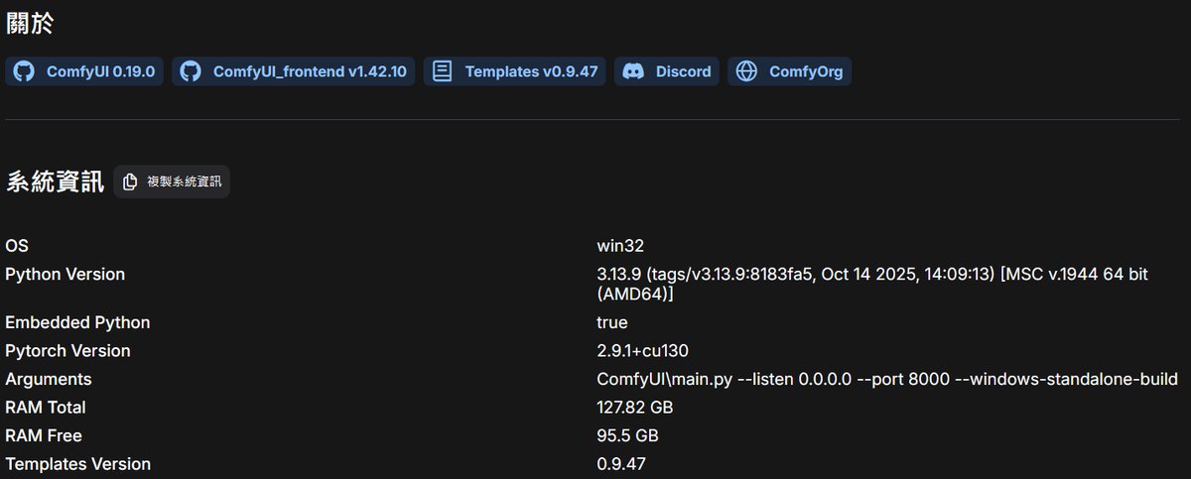Viewport: 1191px width, 479px height.
Task: Click the Arguments value starting with ComfyUI\main.py
Action: [x=886, y=380]
